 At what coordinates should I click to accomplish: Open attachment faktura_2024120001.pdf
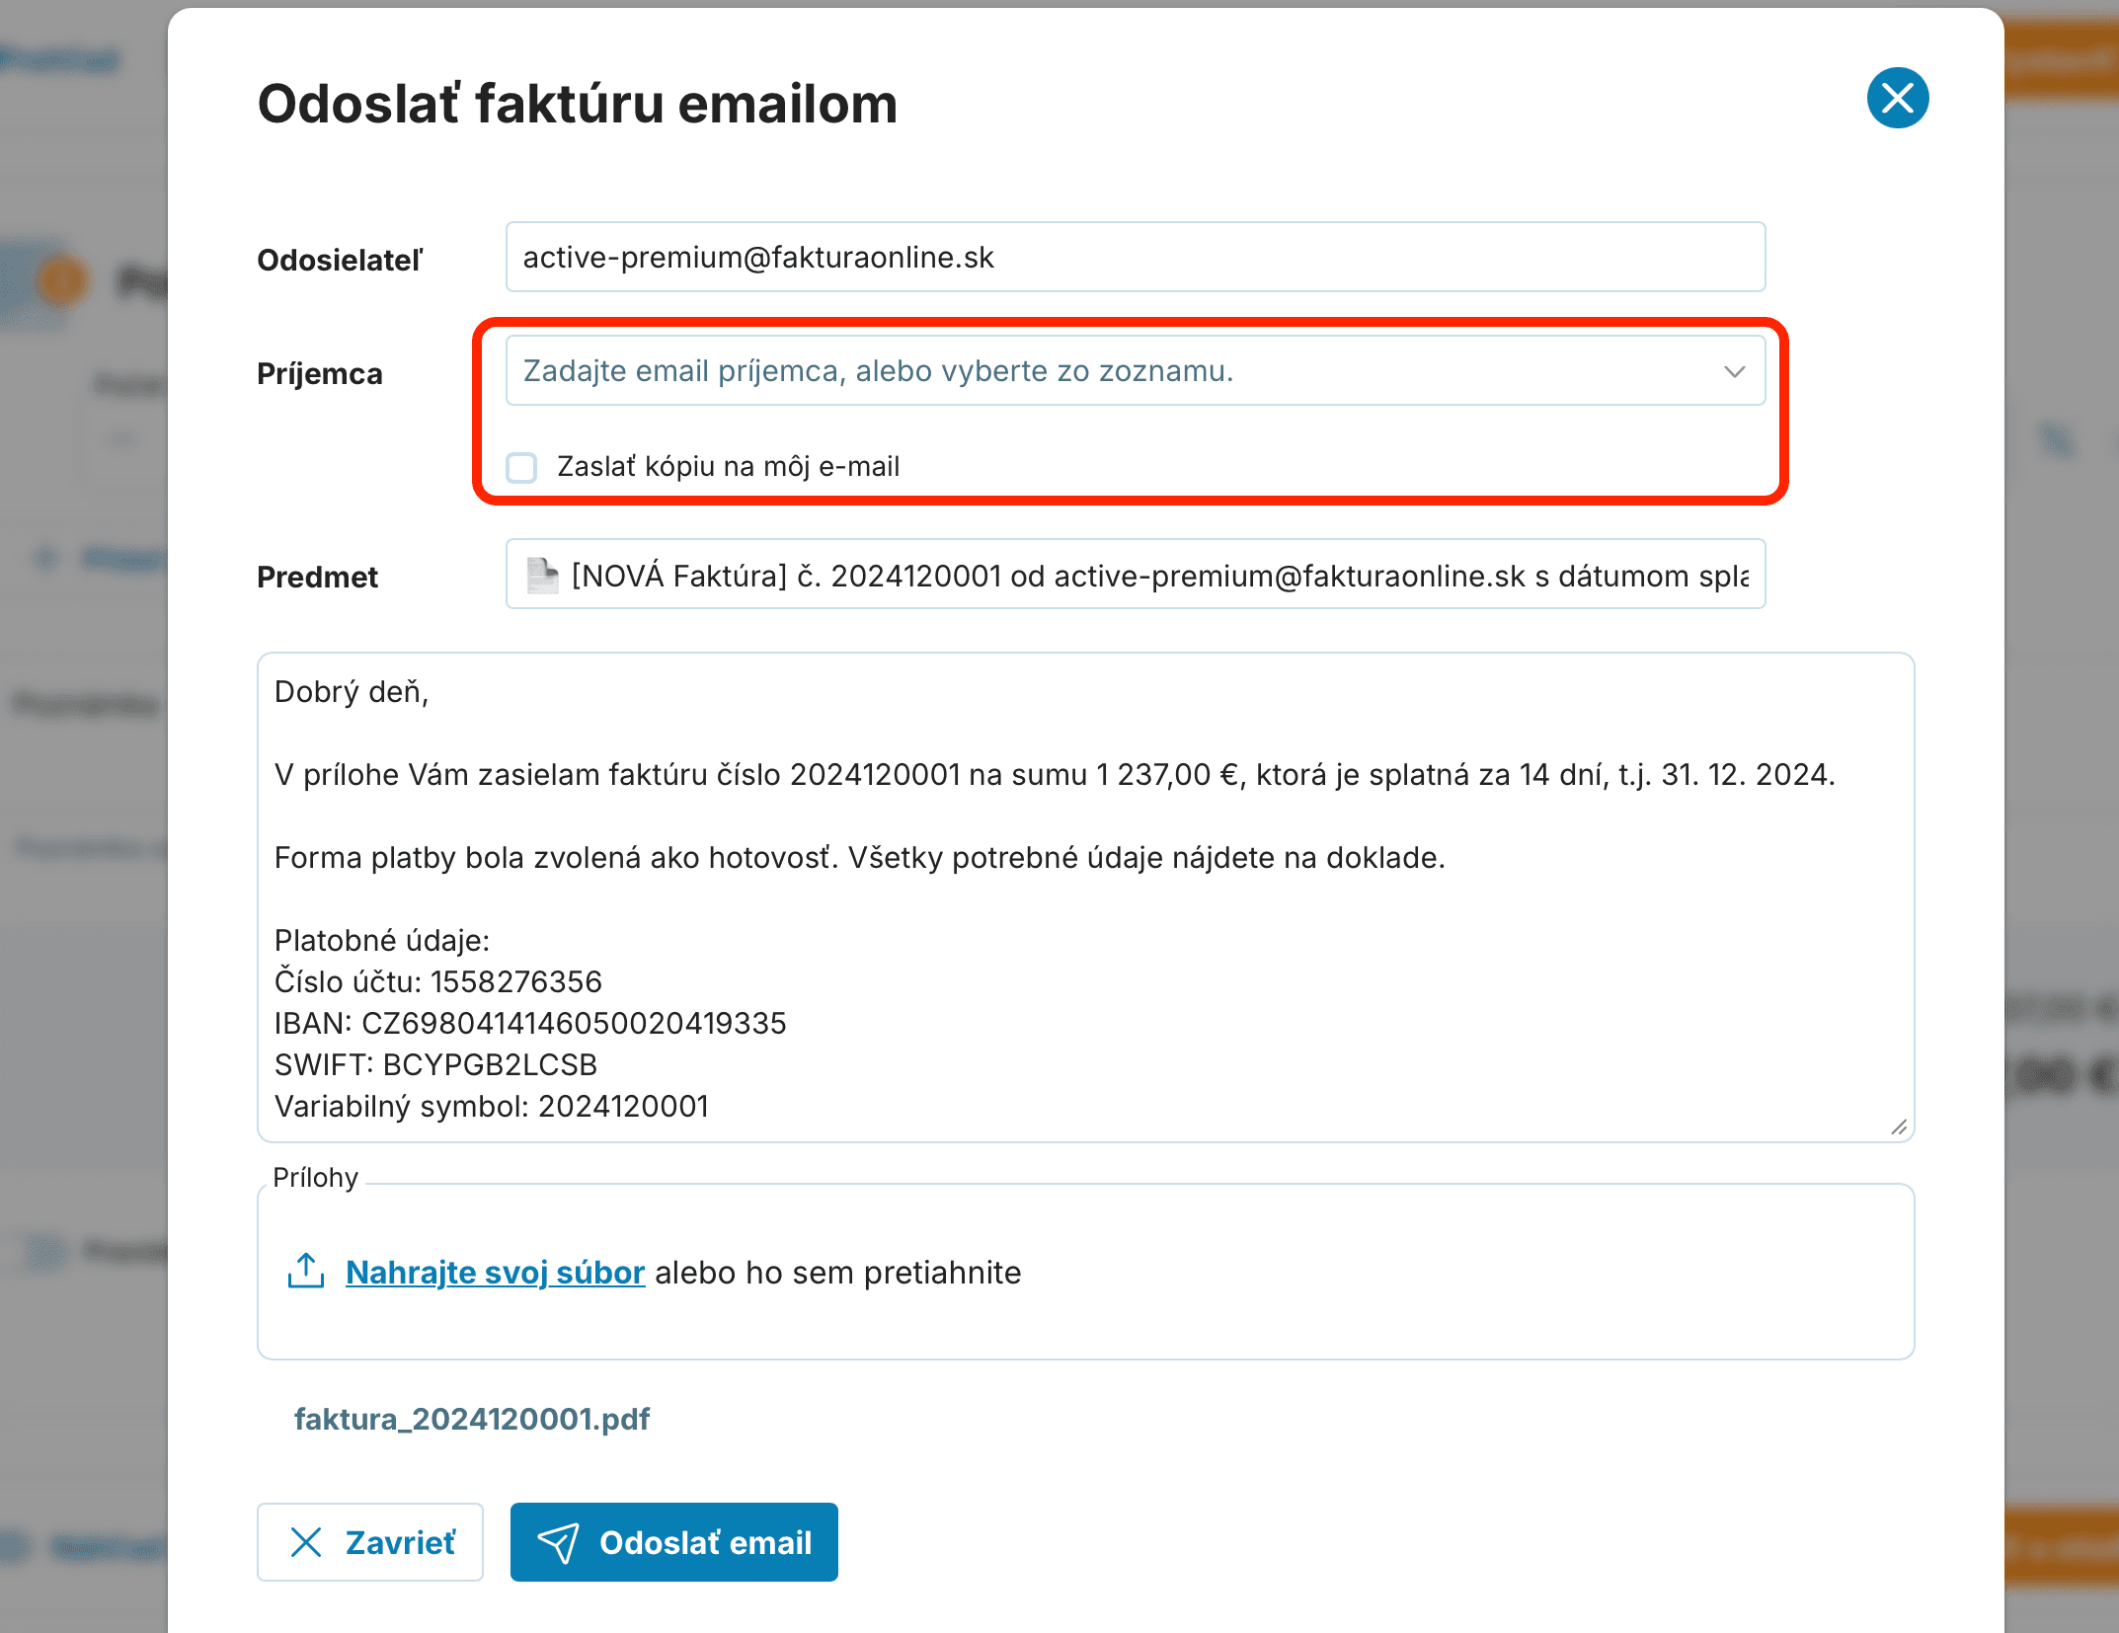(x=472, y=1419)
